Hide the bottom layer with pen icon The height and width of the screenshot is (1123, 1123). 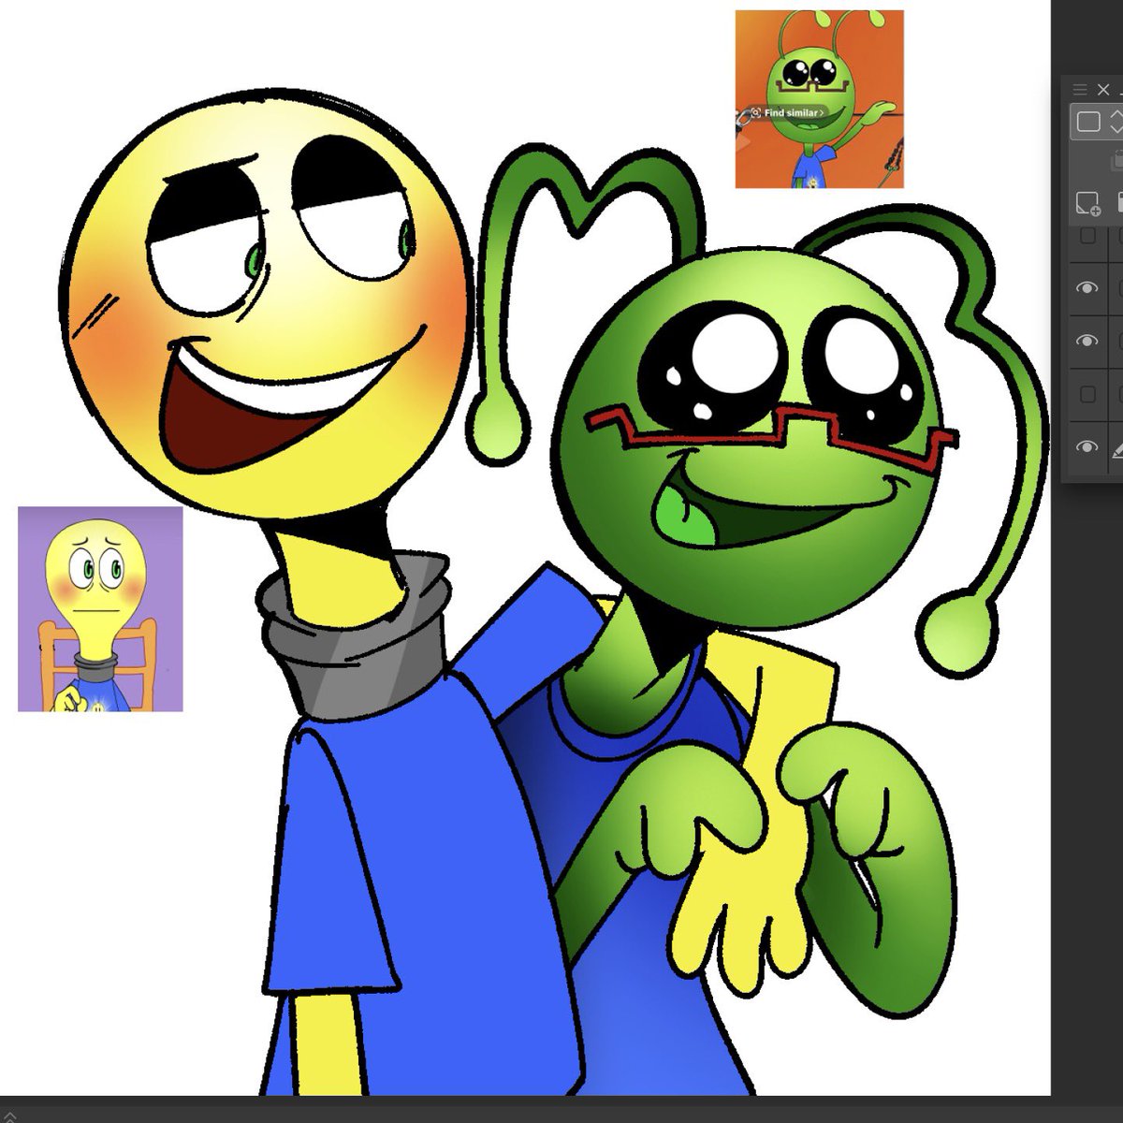(1087, 447)
